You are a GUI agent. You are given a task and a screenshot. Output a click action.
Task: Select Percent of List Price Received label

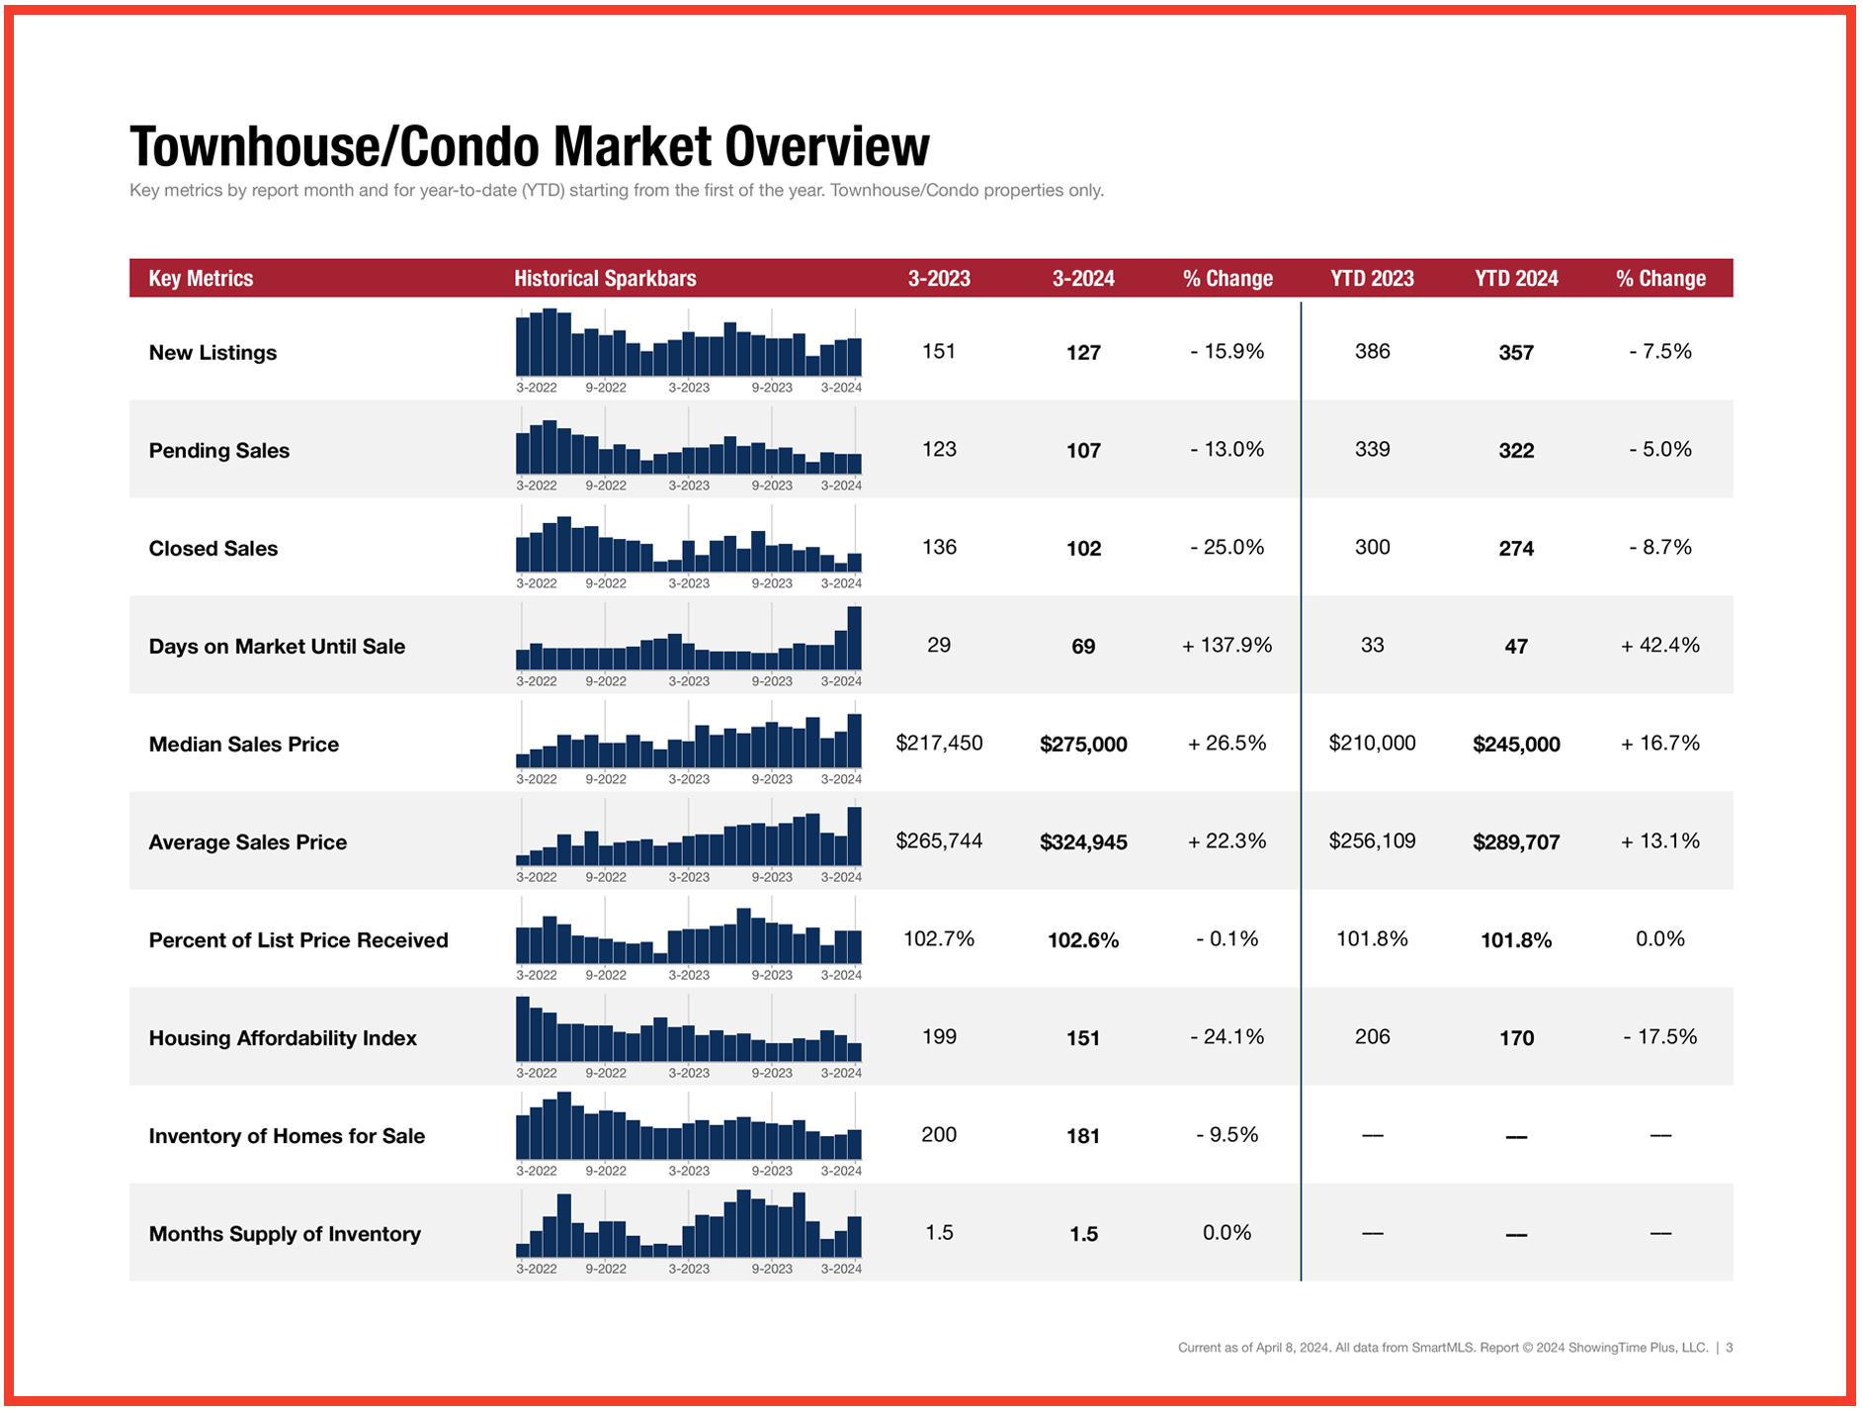click(x=298, y=939)
